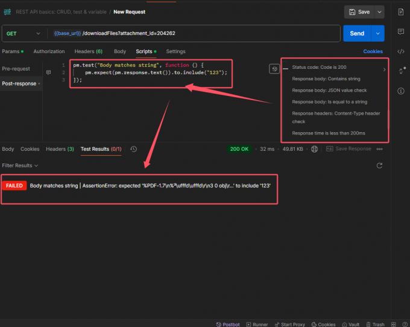Select the Pre-request script section

pos(16,69)
